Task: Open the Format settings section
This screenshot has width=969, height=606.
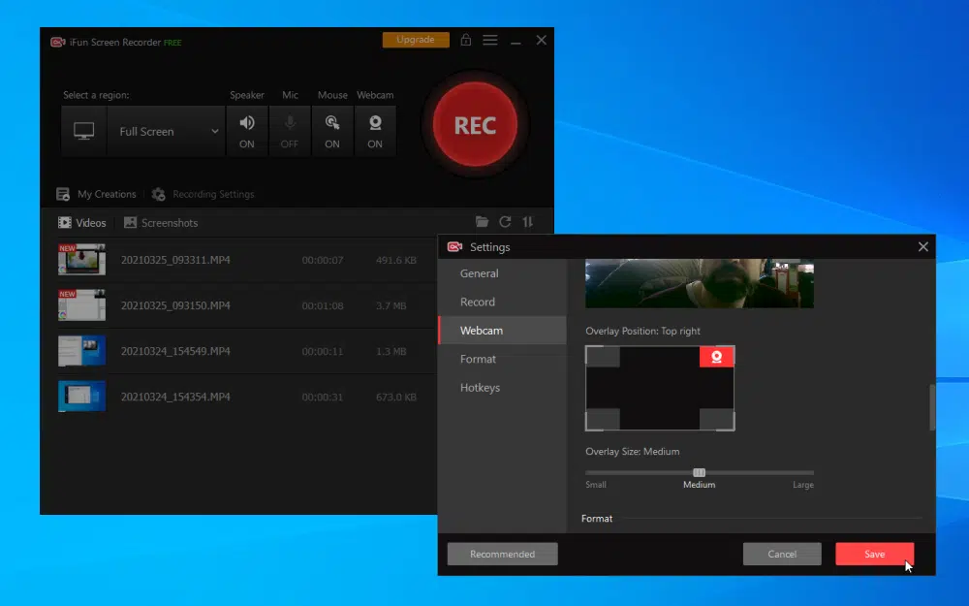Action: 478,359
